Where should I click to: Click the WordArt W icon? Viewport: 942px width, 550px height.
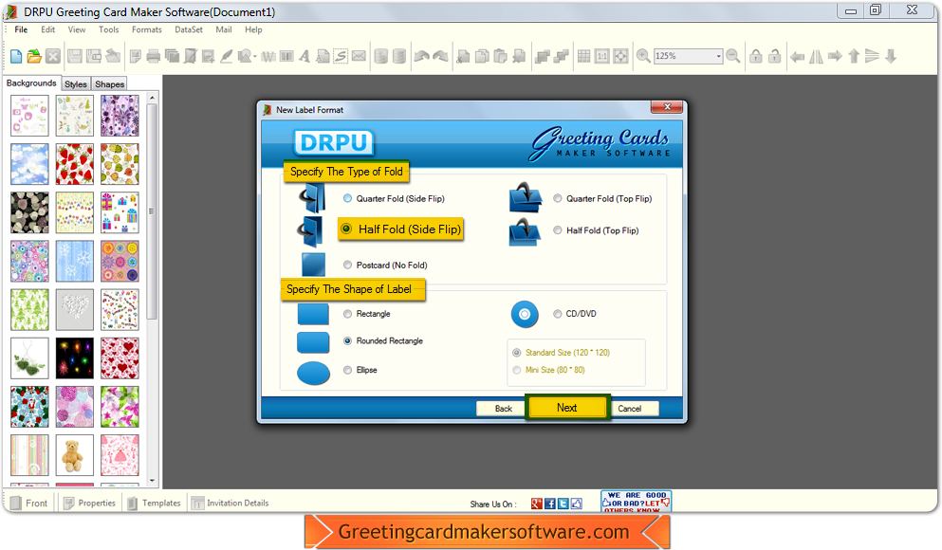[x=268, y=57]
